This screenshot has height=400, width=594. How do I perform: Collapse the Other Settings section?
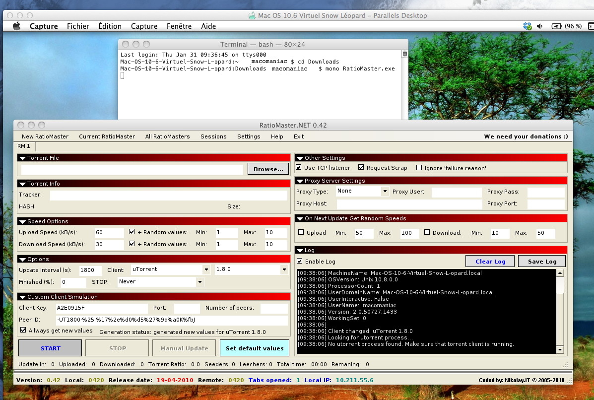click(300, 158)
